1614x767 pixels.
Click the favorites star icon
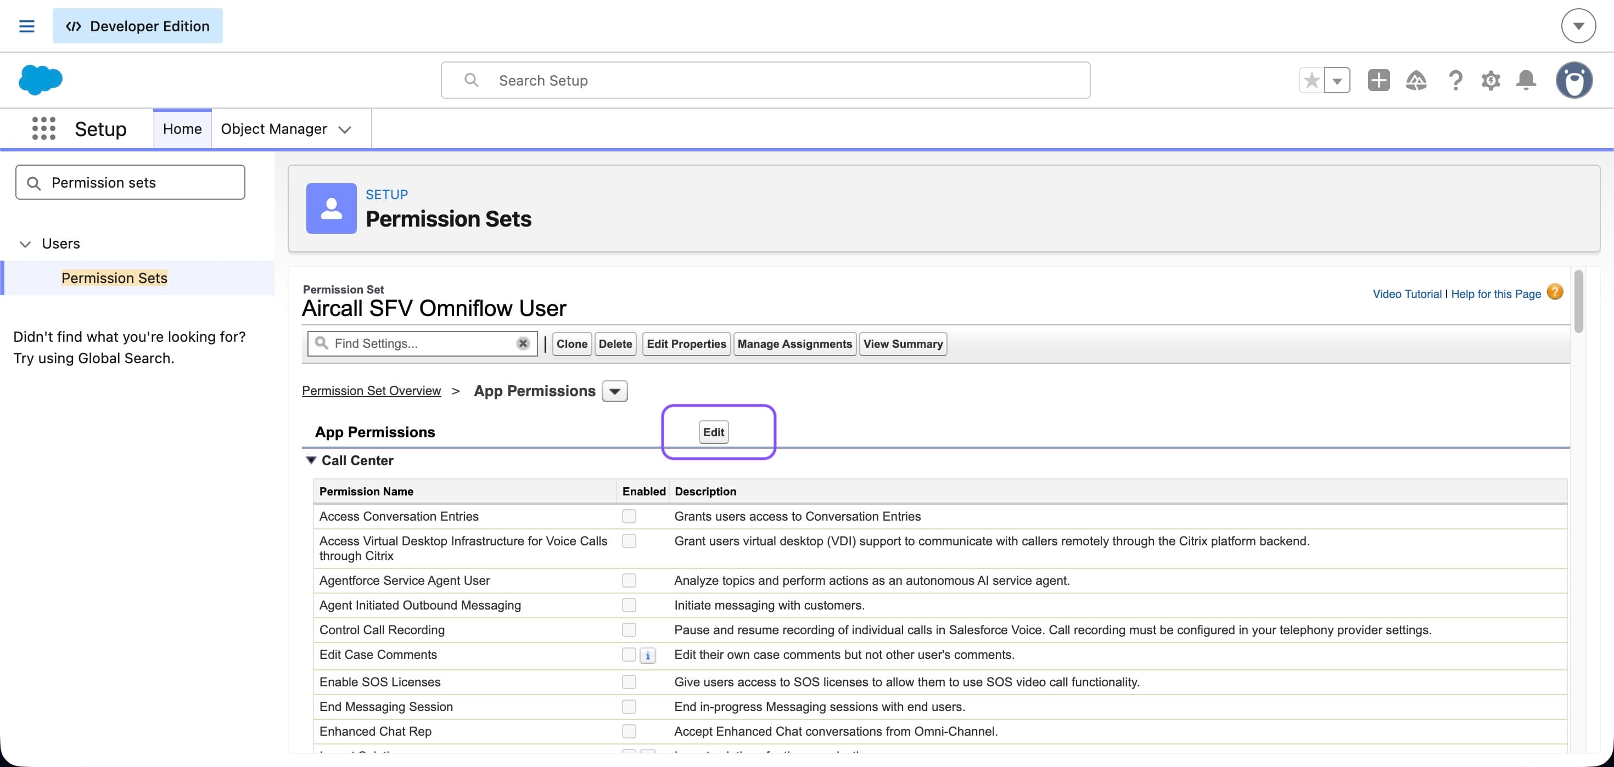[1312, 80]
